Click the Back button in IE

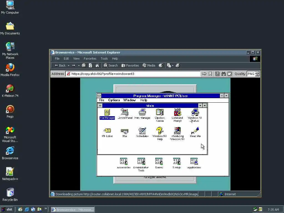coord(60,65)
